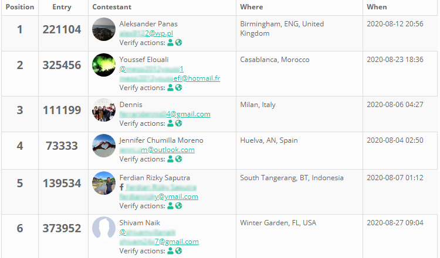Click person verify icon in Dennis row

click(x=171, y=123)
